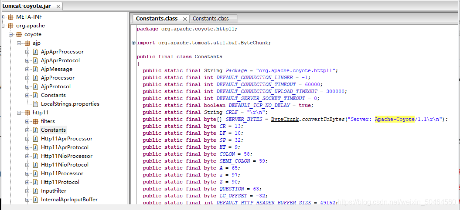Collapse the org.apache tree node
The height and width of the screenshot is (210, 460).
click(3, 26)
